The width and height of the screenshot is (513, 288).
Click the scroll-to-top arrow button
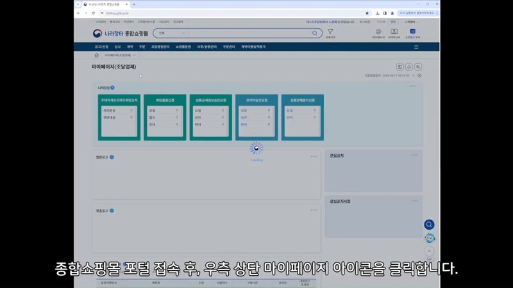pos(429,252)
